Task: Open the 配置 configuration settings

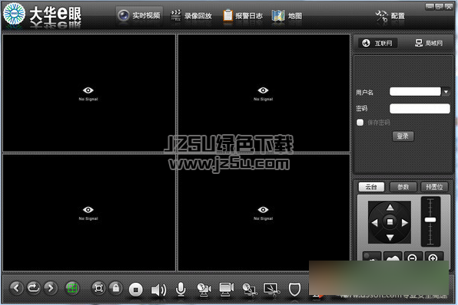Action: [390, 16]
